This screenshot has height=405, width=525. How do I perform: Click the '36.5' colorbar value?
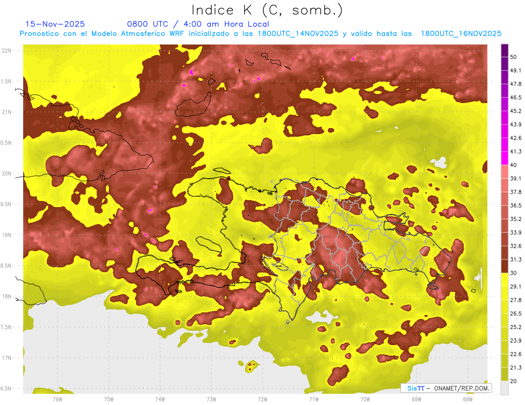(x=516, y=205)
